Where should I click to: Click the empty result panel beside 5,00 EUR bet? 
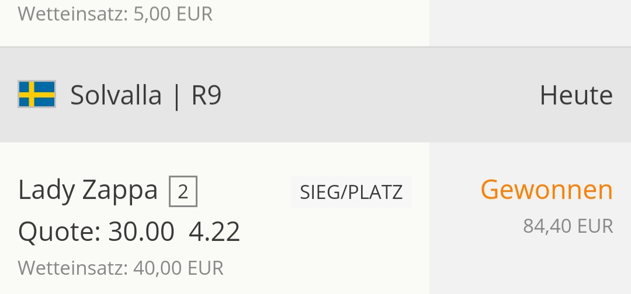pyautogui.click(x=531, y=23)
